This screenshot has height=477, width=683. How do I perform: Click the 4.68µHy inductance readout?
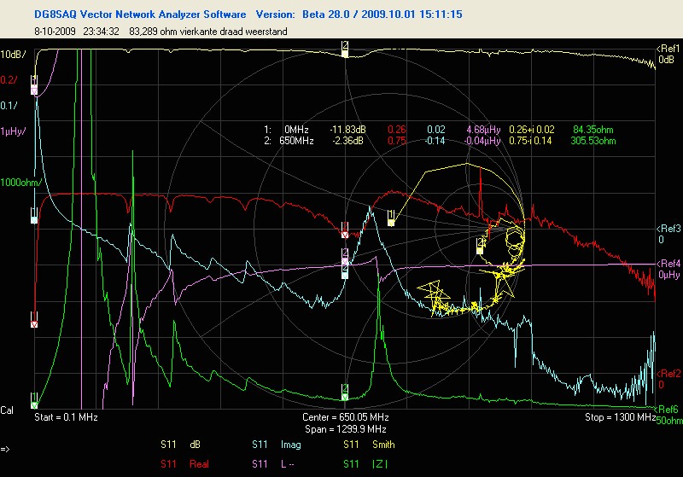tap(483, 130)
